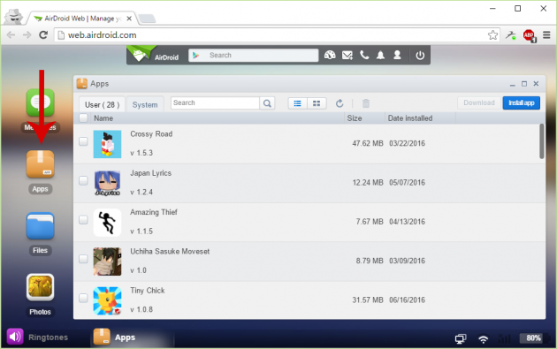Click the Google Play search field
The height and width of the screenshot is (349, 557).
[x=253, y=55]
